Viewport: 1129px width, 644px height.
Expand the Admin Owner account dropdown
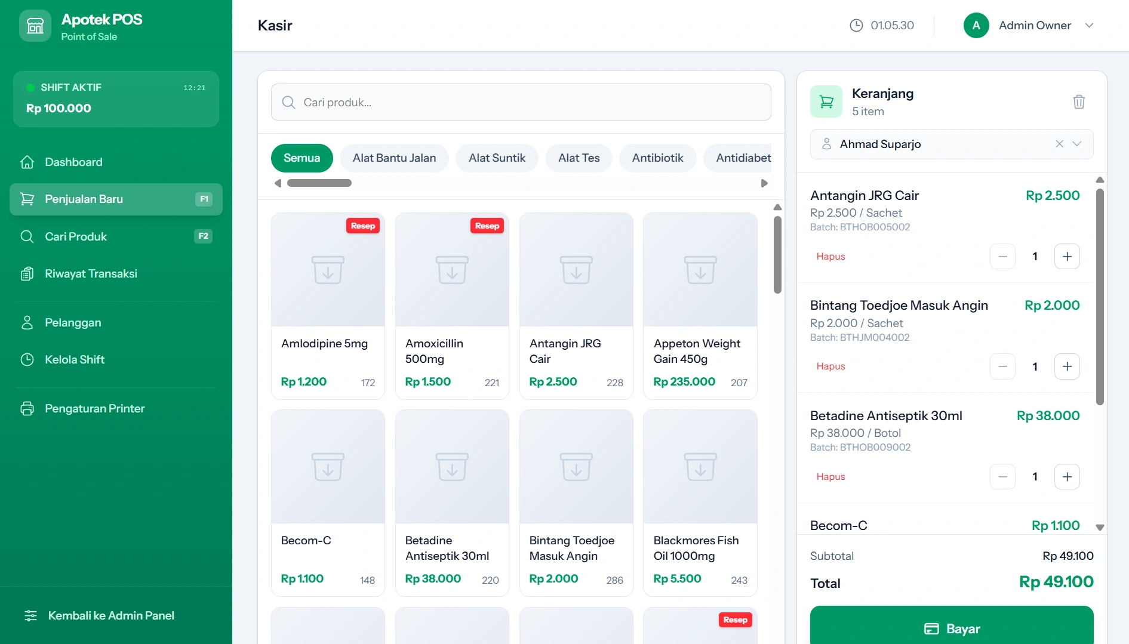coord(1089,25)
